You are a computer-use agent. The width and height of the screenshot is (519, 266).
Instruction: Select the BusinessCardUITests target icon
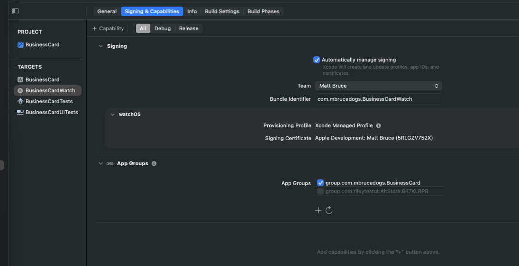tap(20, 112)
